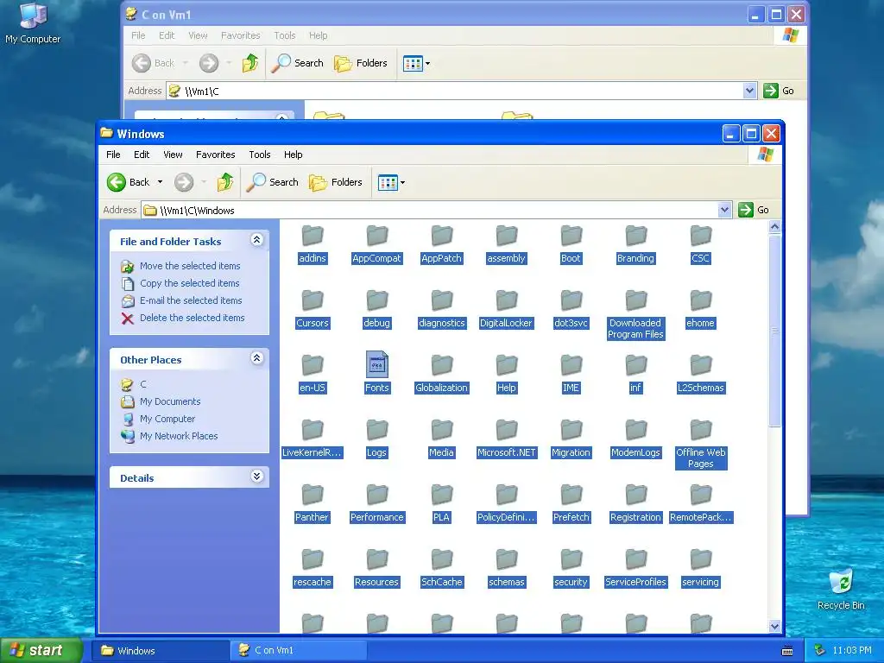Viewport: 884px width, 663px height.
Task: Go up one folder level in Windows window
Action: (x=225, y=182)
